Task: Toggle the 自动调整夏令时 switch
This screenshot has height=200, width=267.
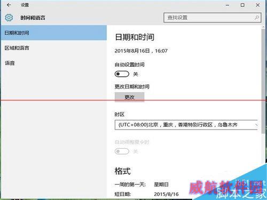Action: click(122, 151)
